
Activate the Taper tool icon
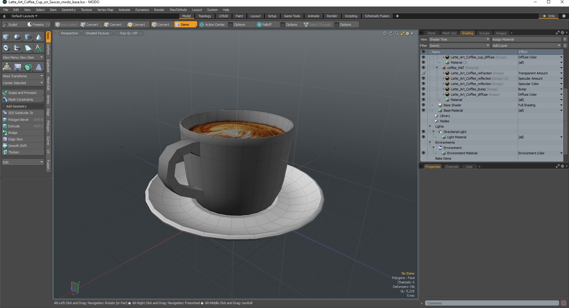(39, 67)
